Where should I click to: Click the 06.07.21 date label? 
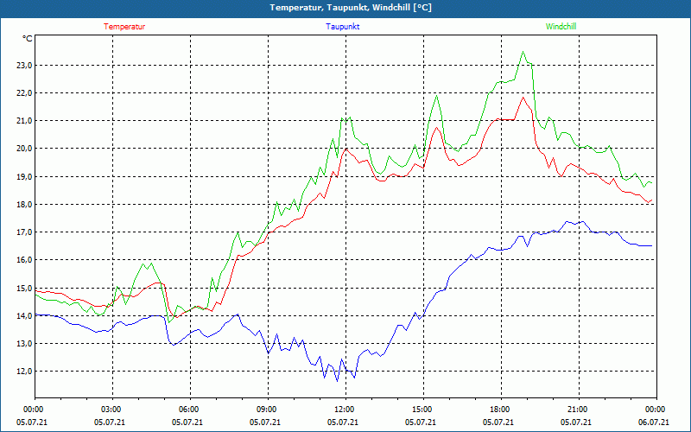click(655, 422)
